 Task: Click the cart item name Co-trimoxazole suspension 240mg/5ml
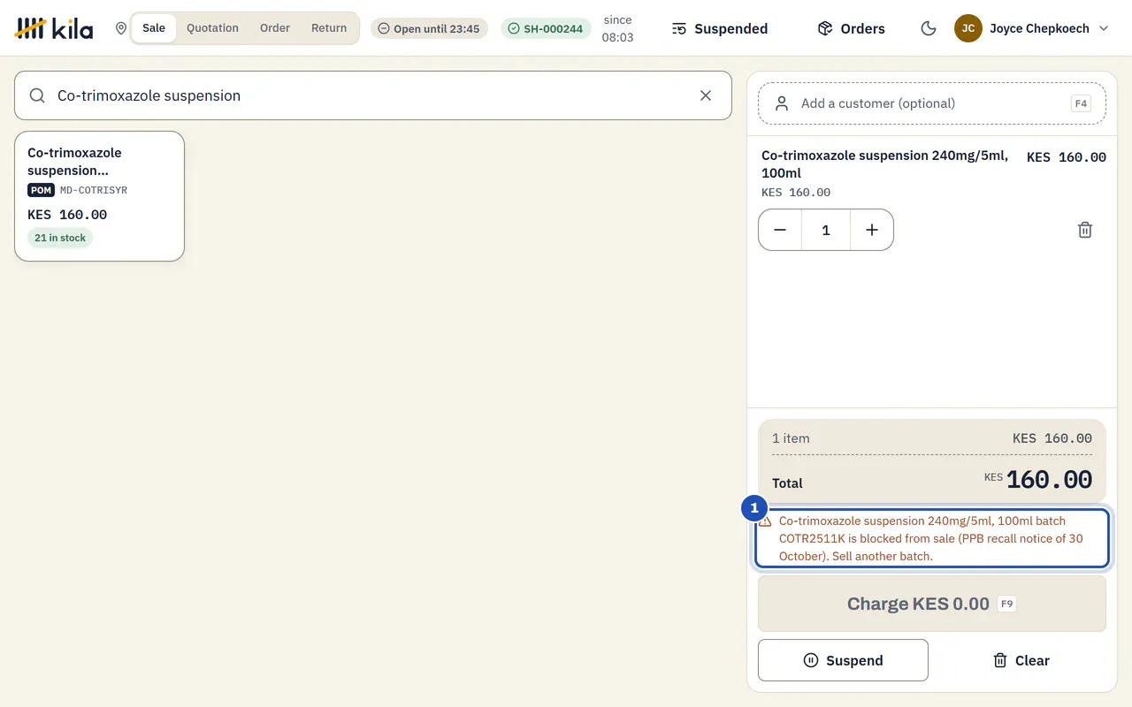(884, 164)
